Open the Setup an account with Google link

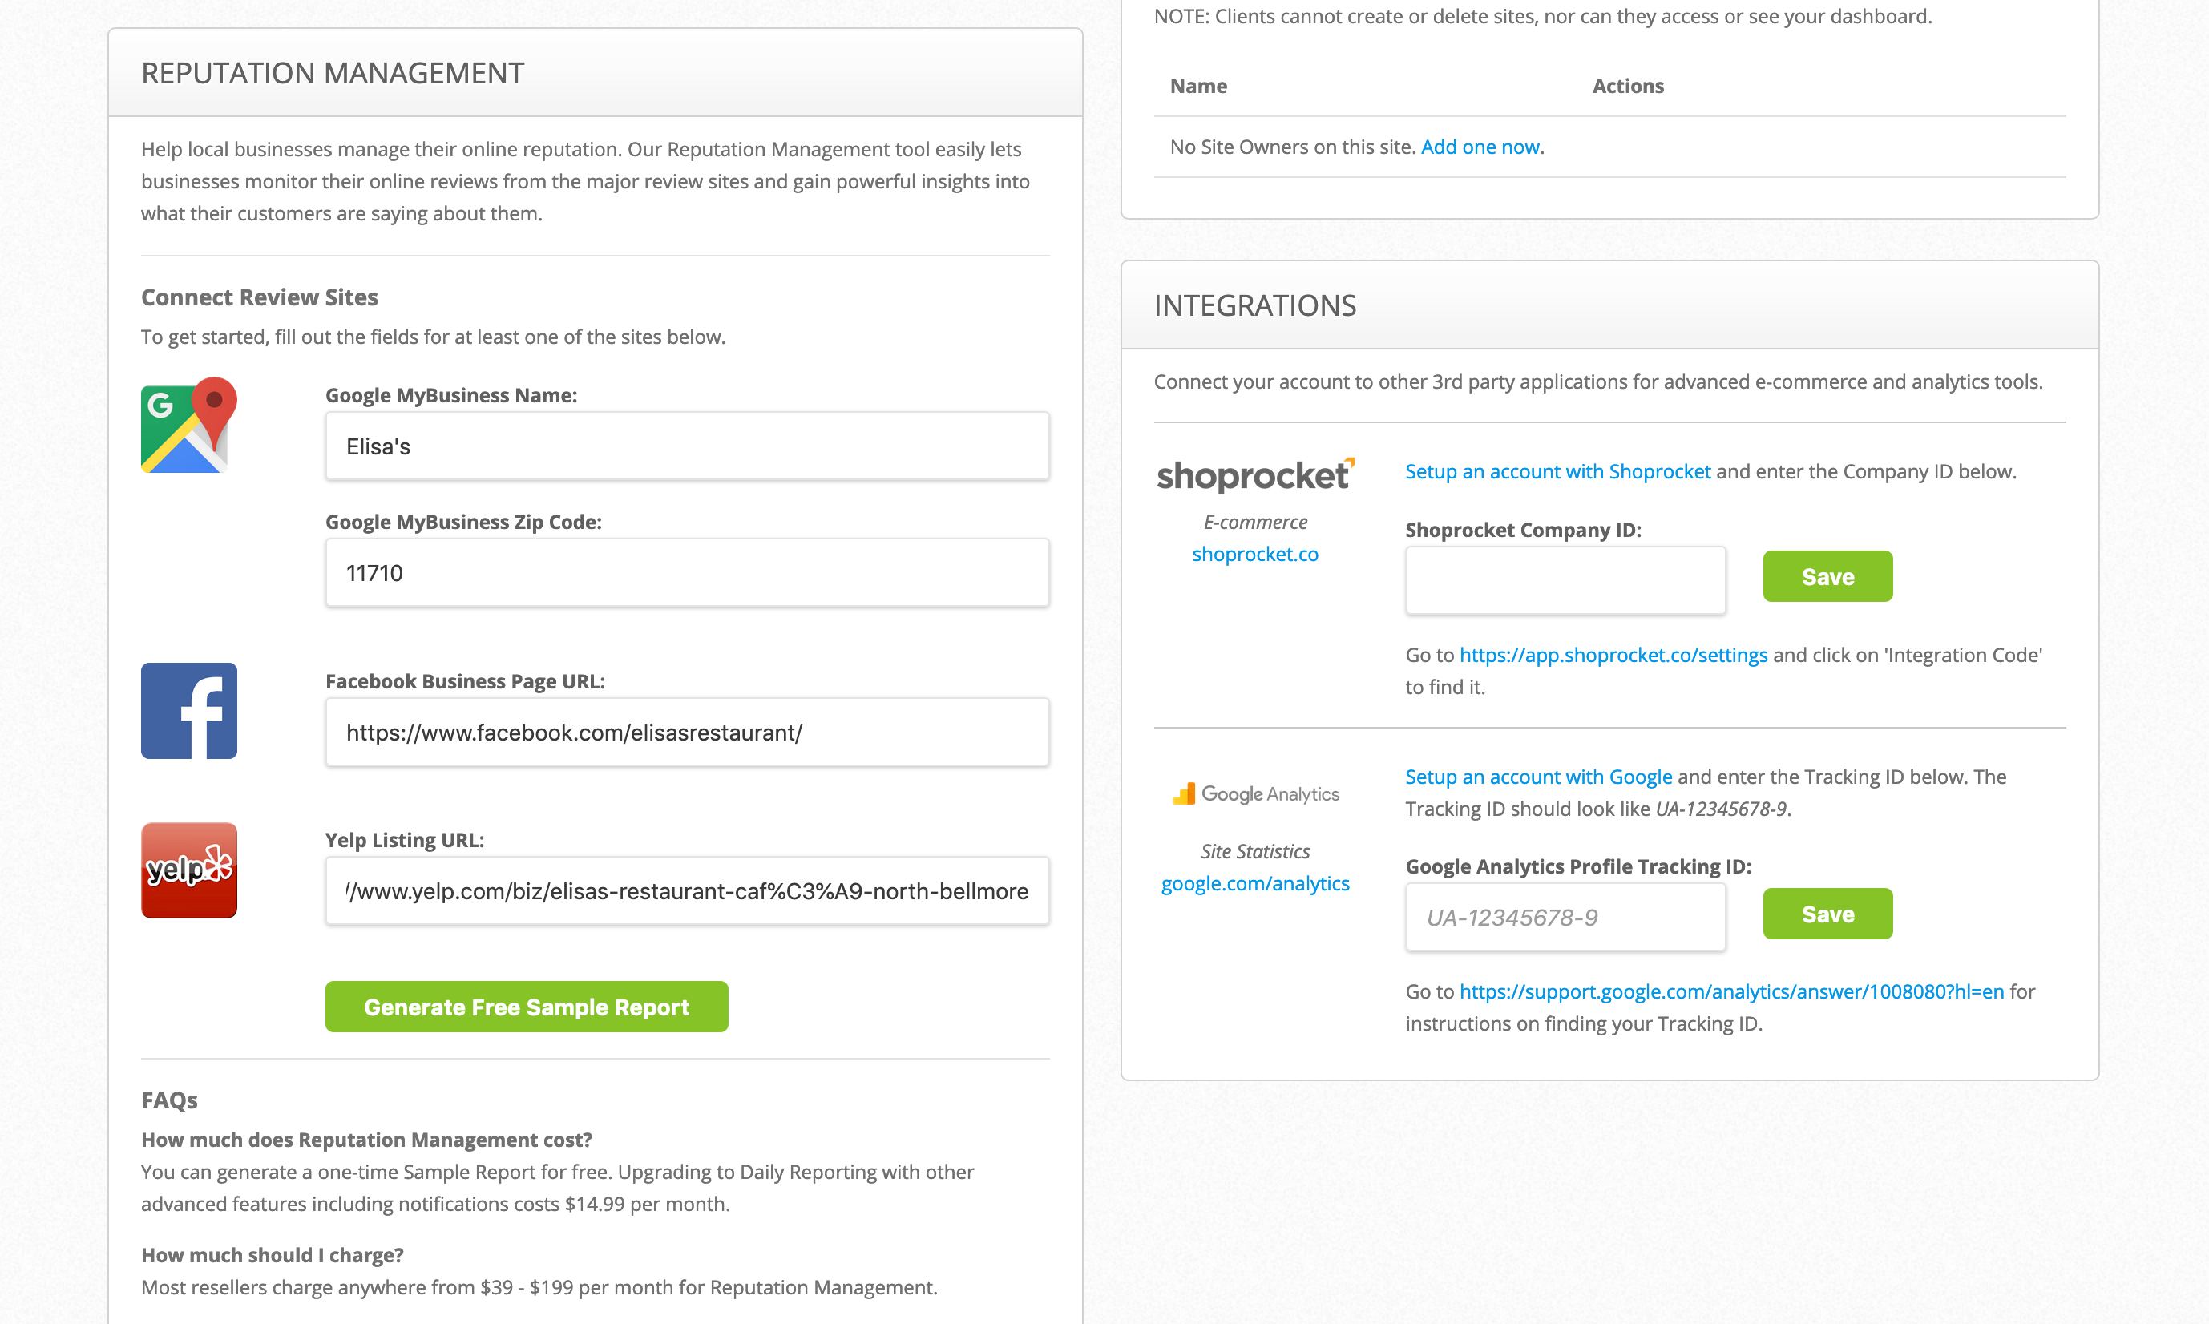(1538, 776)
